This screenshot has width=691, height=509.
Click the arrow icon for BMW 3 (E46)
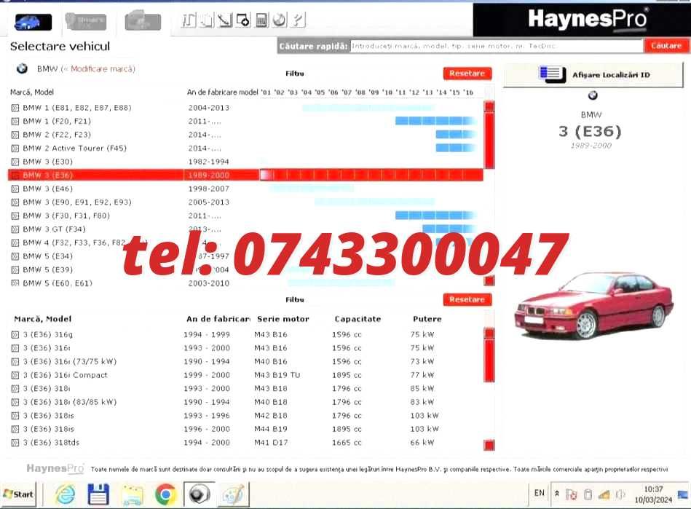tap(15, 189)
